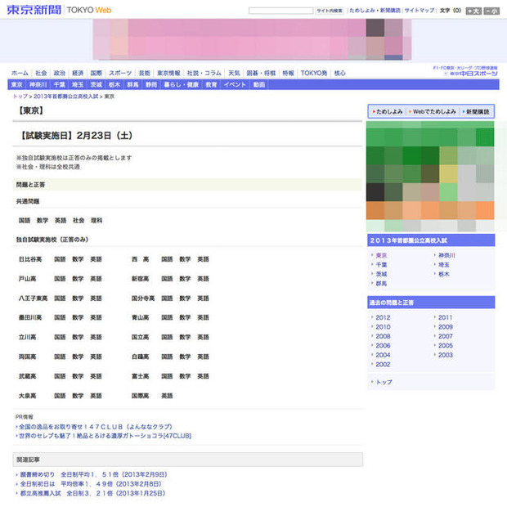Image resolution: width=507 pixels, height=507 pixels.
Task: Open 天気 in main navigation
Action: click(234, 73)
